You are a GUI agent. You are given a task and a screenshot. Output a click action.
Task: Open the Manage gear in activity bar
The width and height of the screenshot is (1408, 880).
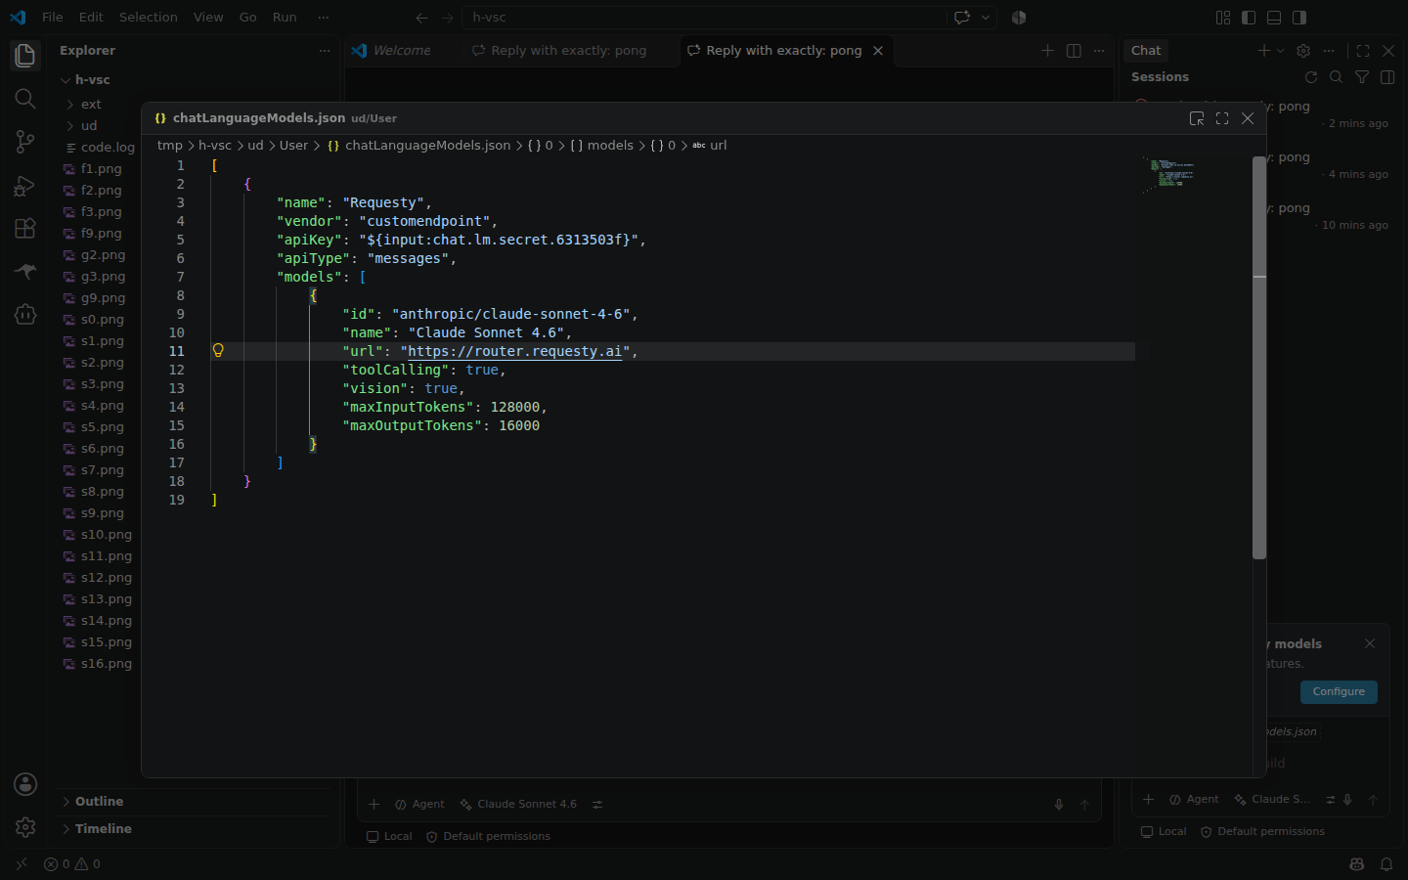click(25, 827)
